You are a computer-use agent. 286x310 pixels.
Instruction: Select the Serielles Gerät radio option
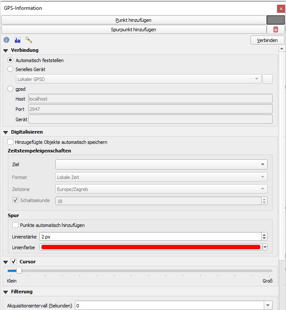[x=11, y=69]
